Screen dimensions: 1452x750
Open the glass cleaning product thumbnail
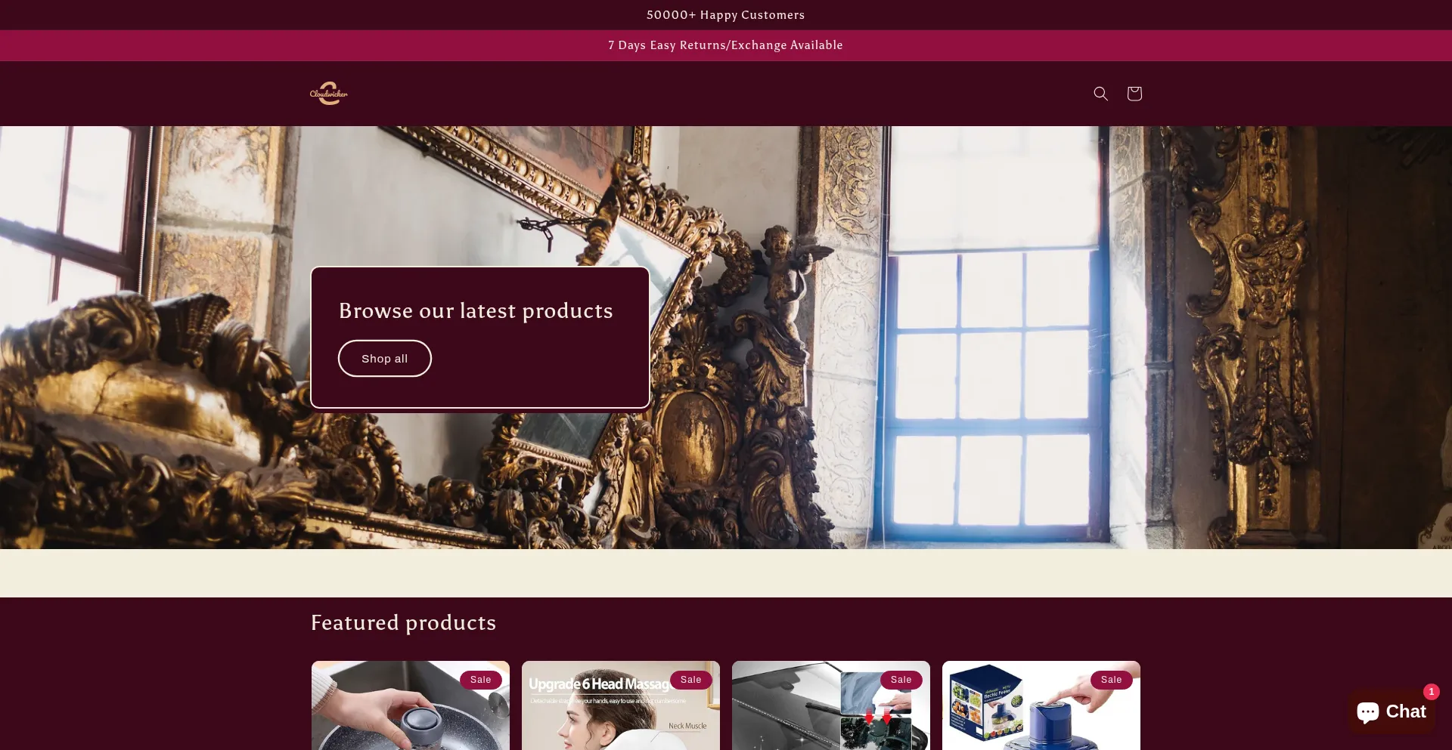pos(831,706)
